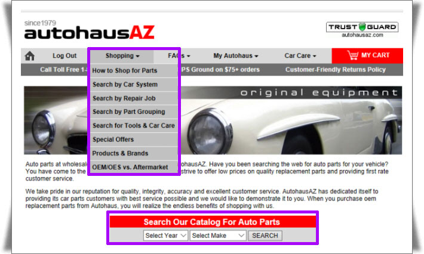Viewport: 424px width, 254px height.
Task: Open the My Cart shopping cart
Action: point(367,55)
